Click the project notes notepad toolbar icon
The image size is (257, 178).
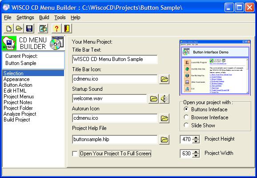43,28
